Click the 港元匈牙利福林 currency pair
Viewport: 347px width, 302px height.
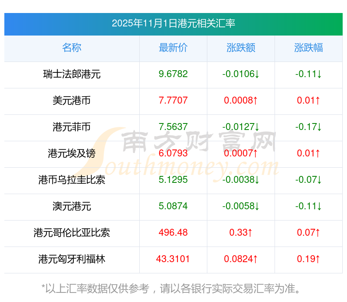pos(72,259)
